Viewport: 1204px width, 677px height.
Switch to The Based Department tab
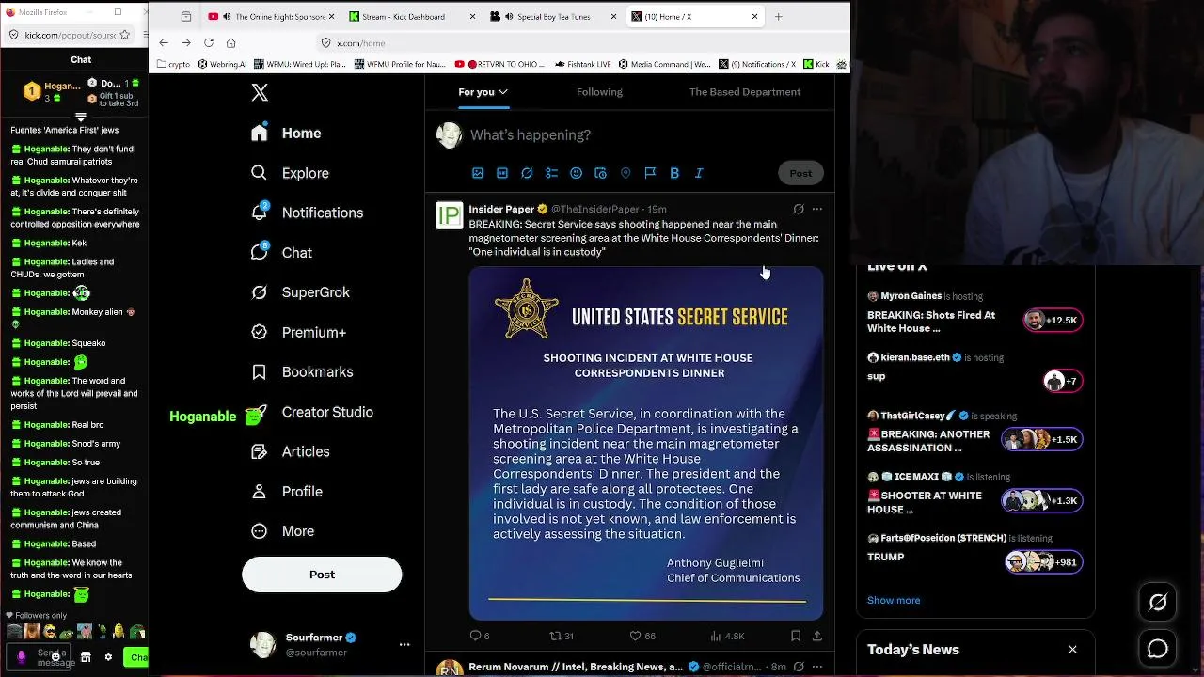pyautogui.click(x=745, y=92)
